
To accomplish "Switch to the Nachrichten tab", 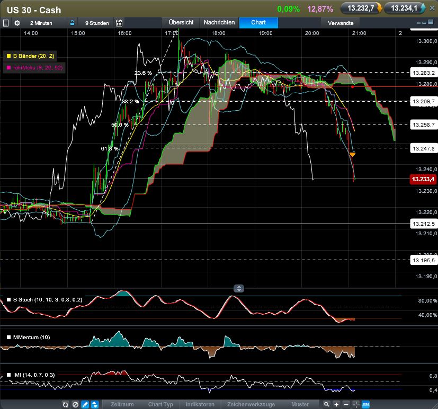I will pos(219,22).
